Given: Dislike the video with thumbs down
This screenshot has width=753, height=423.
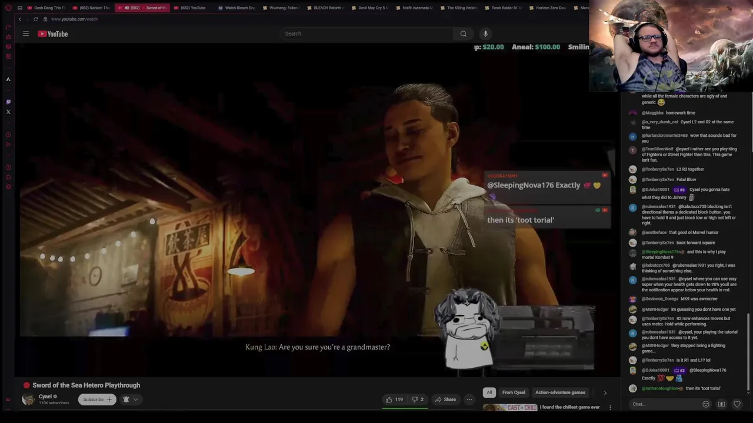Looking at the screenshot, I should 418,399.
